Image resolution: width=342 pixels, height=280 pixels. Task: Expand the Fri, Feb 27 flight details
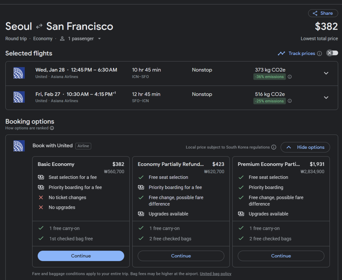point(326,98)
